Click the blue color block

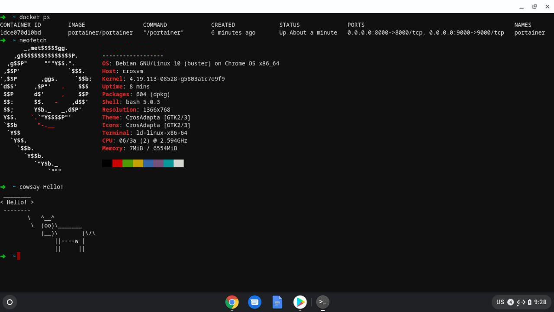click(x=148, y=163)
